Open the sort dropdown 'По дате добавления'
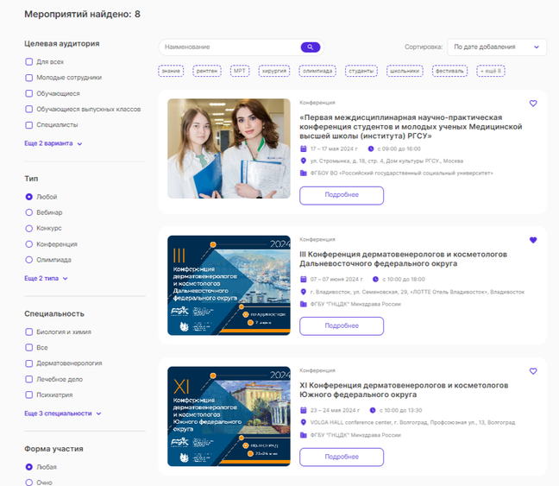This screenshot has width=559, height=486. pyautogui.click(x=496, y=47)
